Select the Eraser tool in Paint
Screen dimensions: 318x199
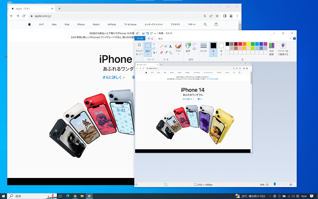point(161,53)
